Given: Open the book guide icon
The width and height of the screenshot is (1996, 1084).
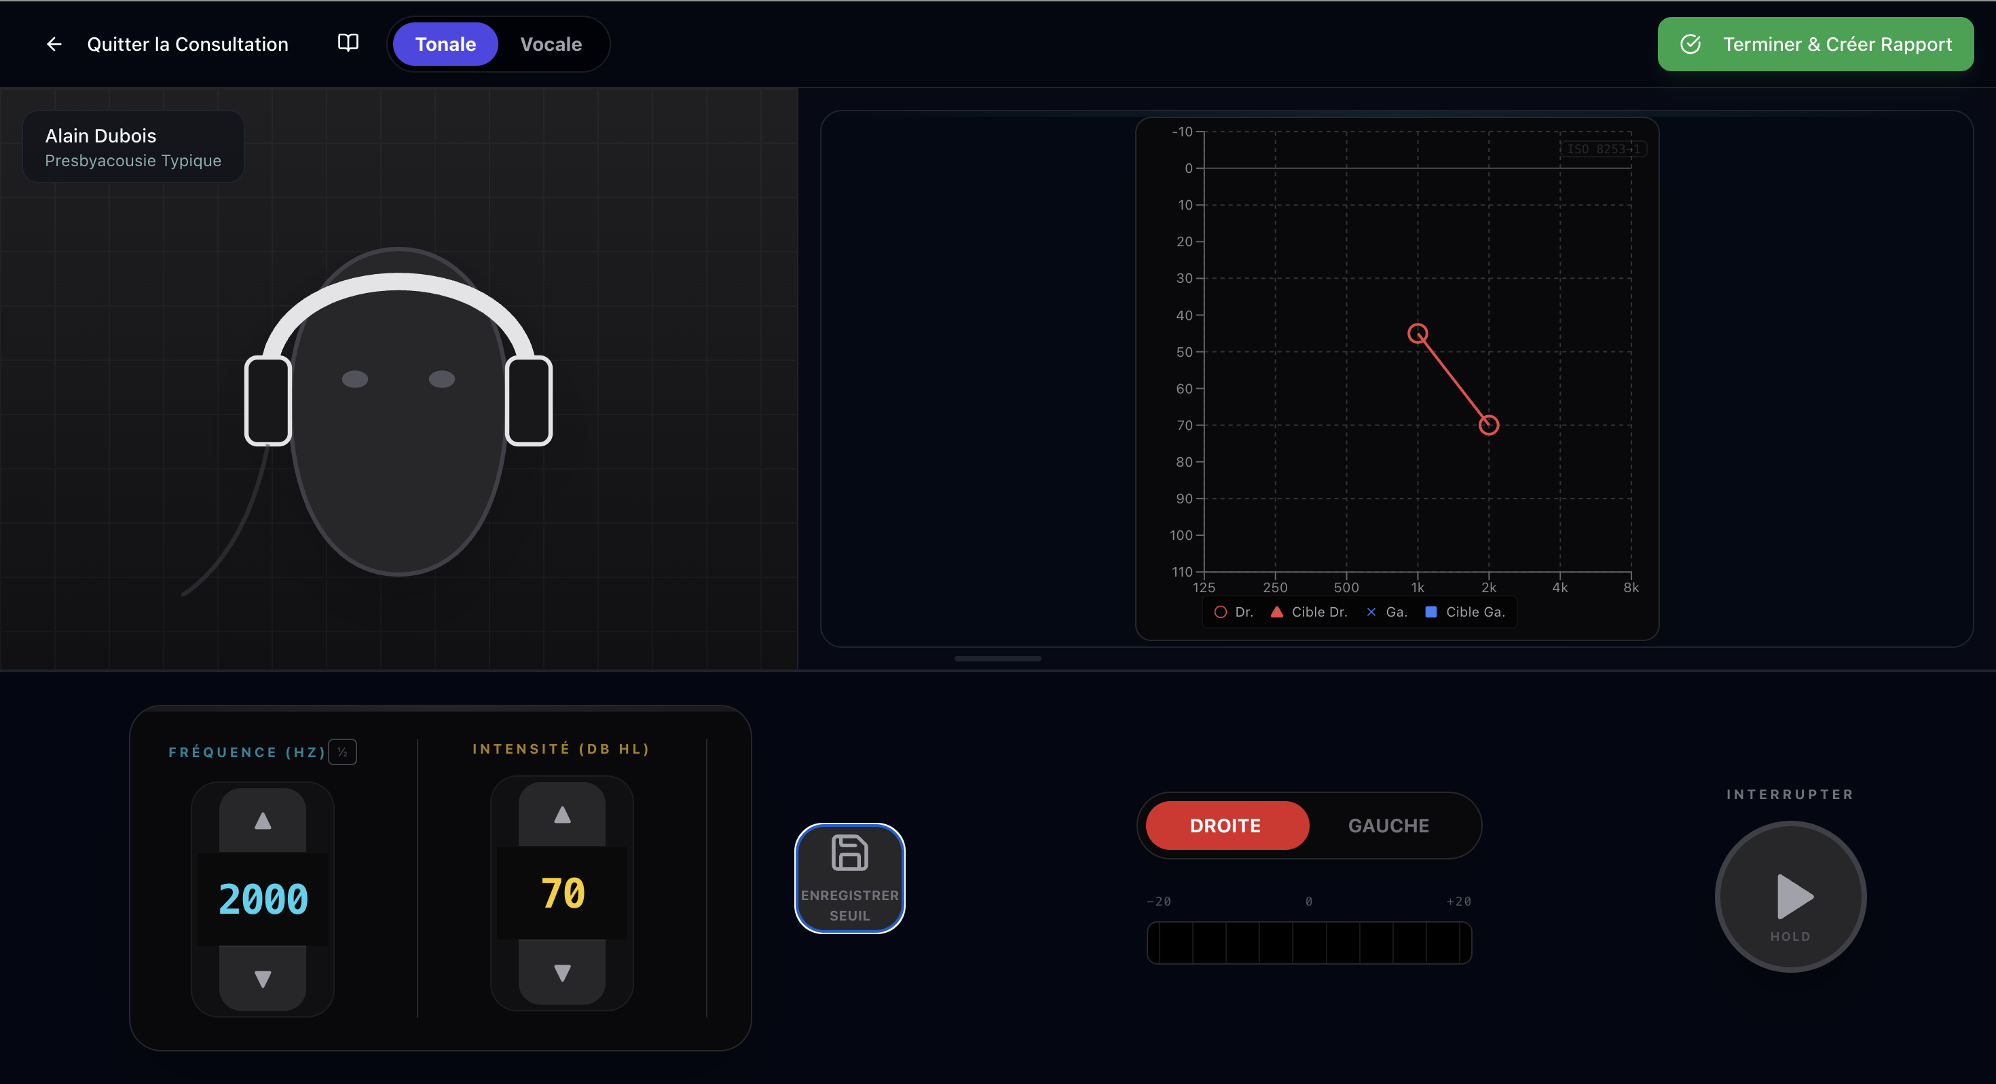Looking at the screenshot, I should pyautogui.click(x=348, y=43).
